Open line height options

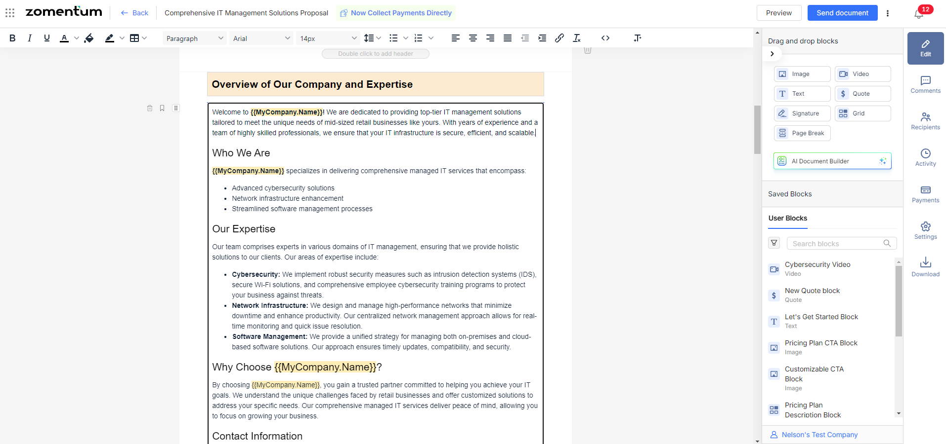coord(372,38)
